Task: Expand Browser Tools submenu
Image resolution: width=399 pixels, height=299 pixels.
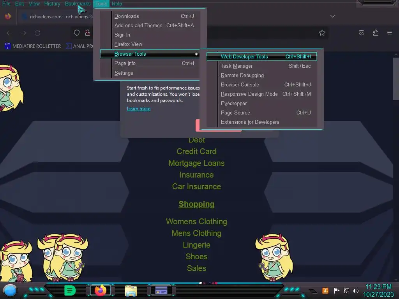Action: (x=150, y=54)
